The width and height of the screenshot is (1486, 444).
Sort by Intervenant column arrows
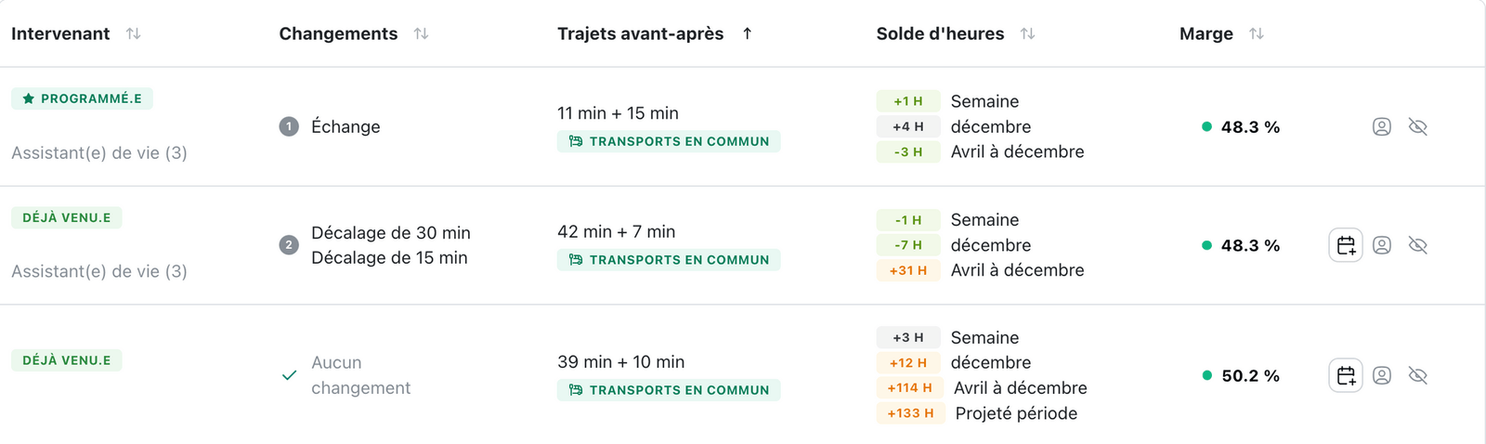tap(134, 33)
